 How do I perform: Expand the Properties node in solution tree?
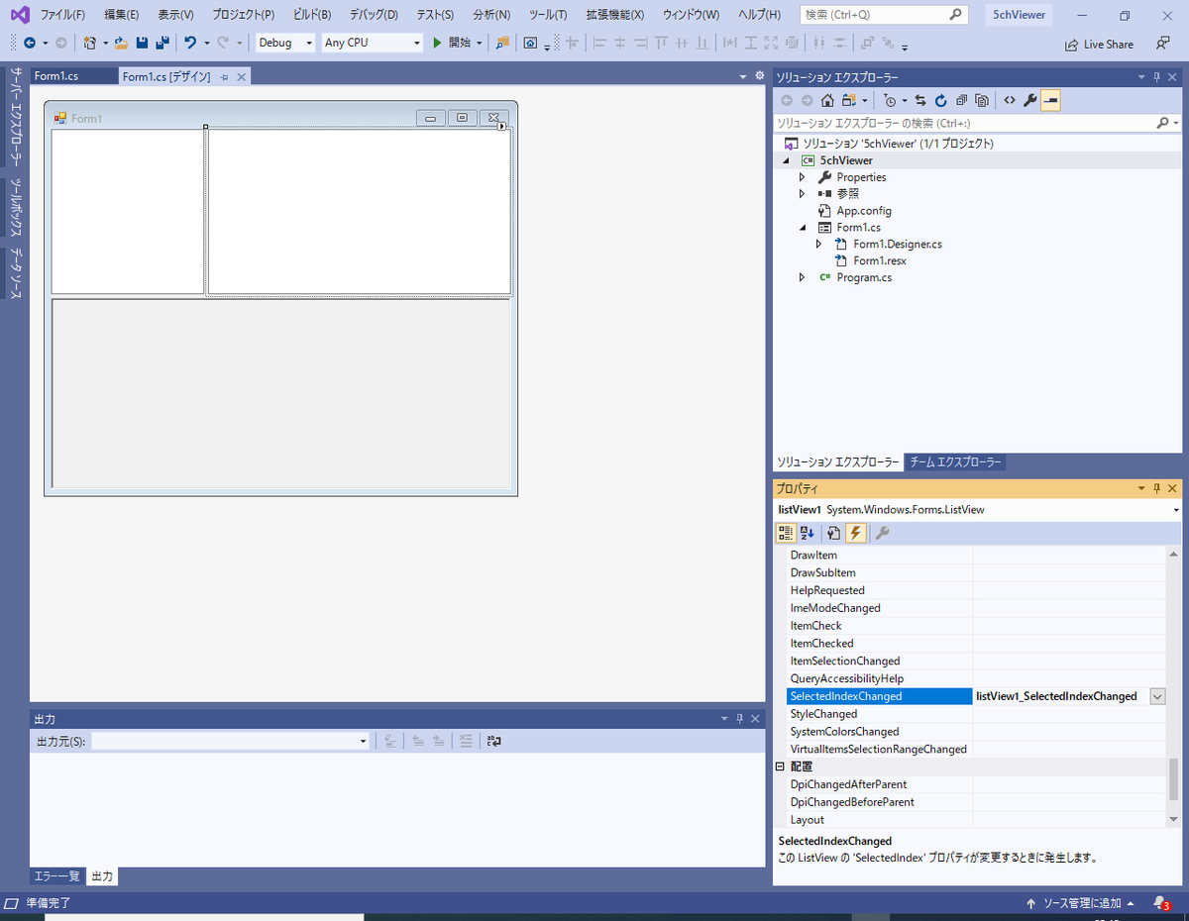coord(803,177)
